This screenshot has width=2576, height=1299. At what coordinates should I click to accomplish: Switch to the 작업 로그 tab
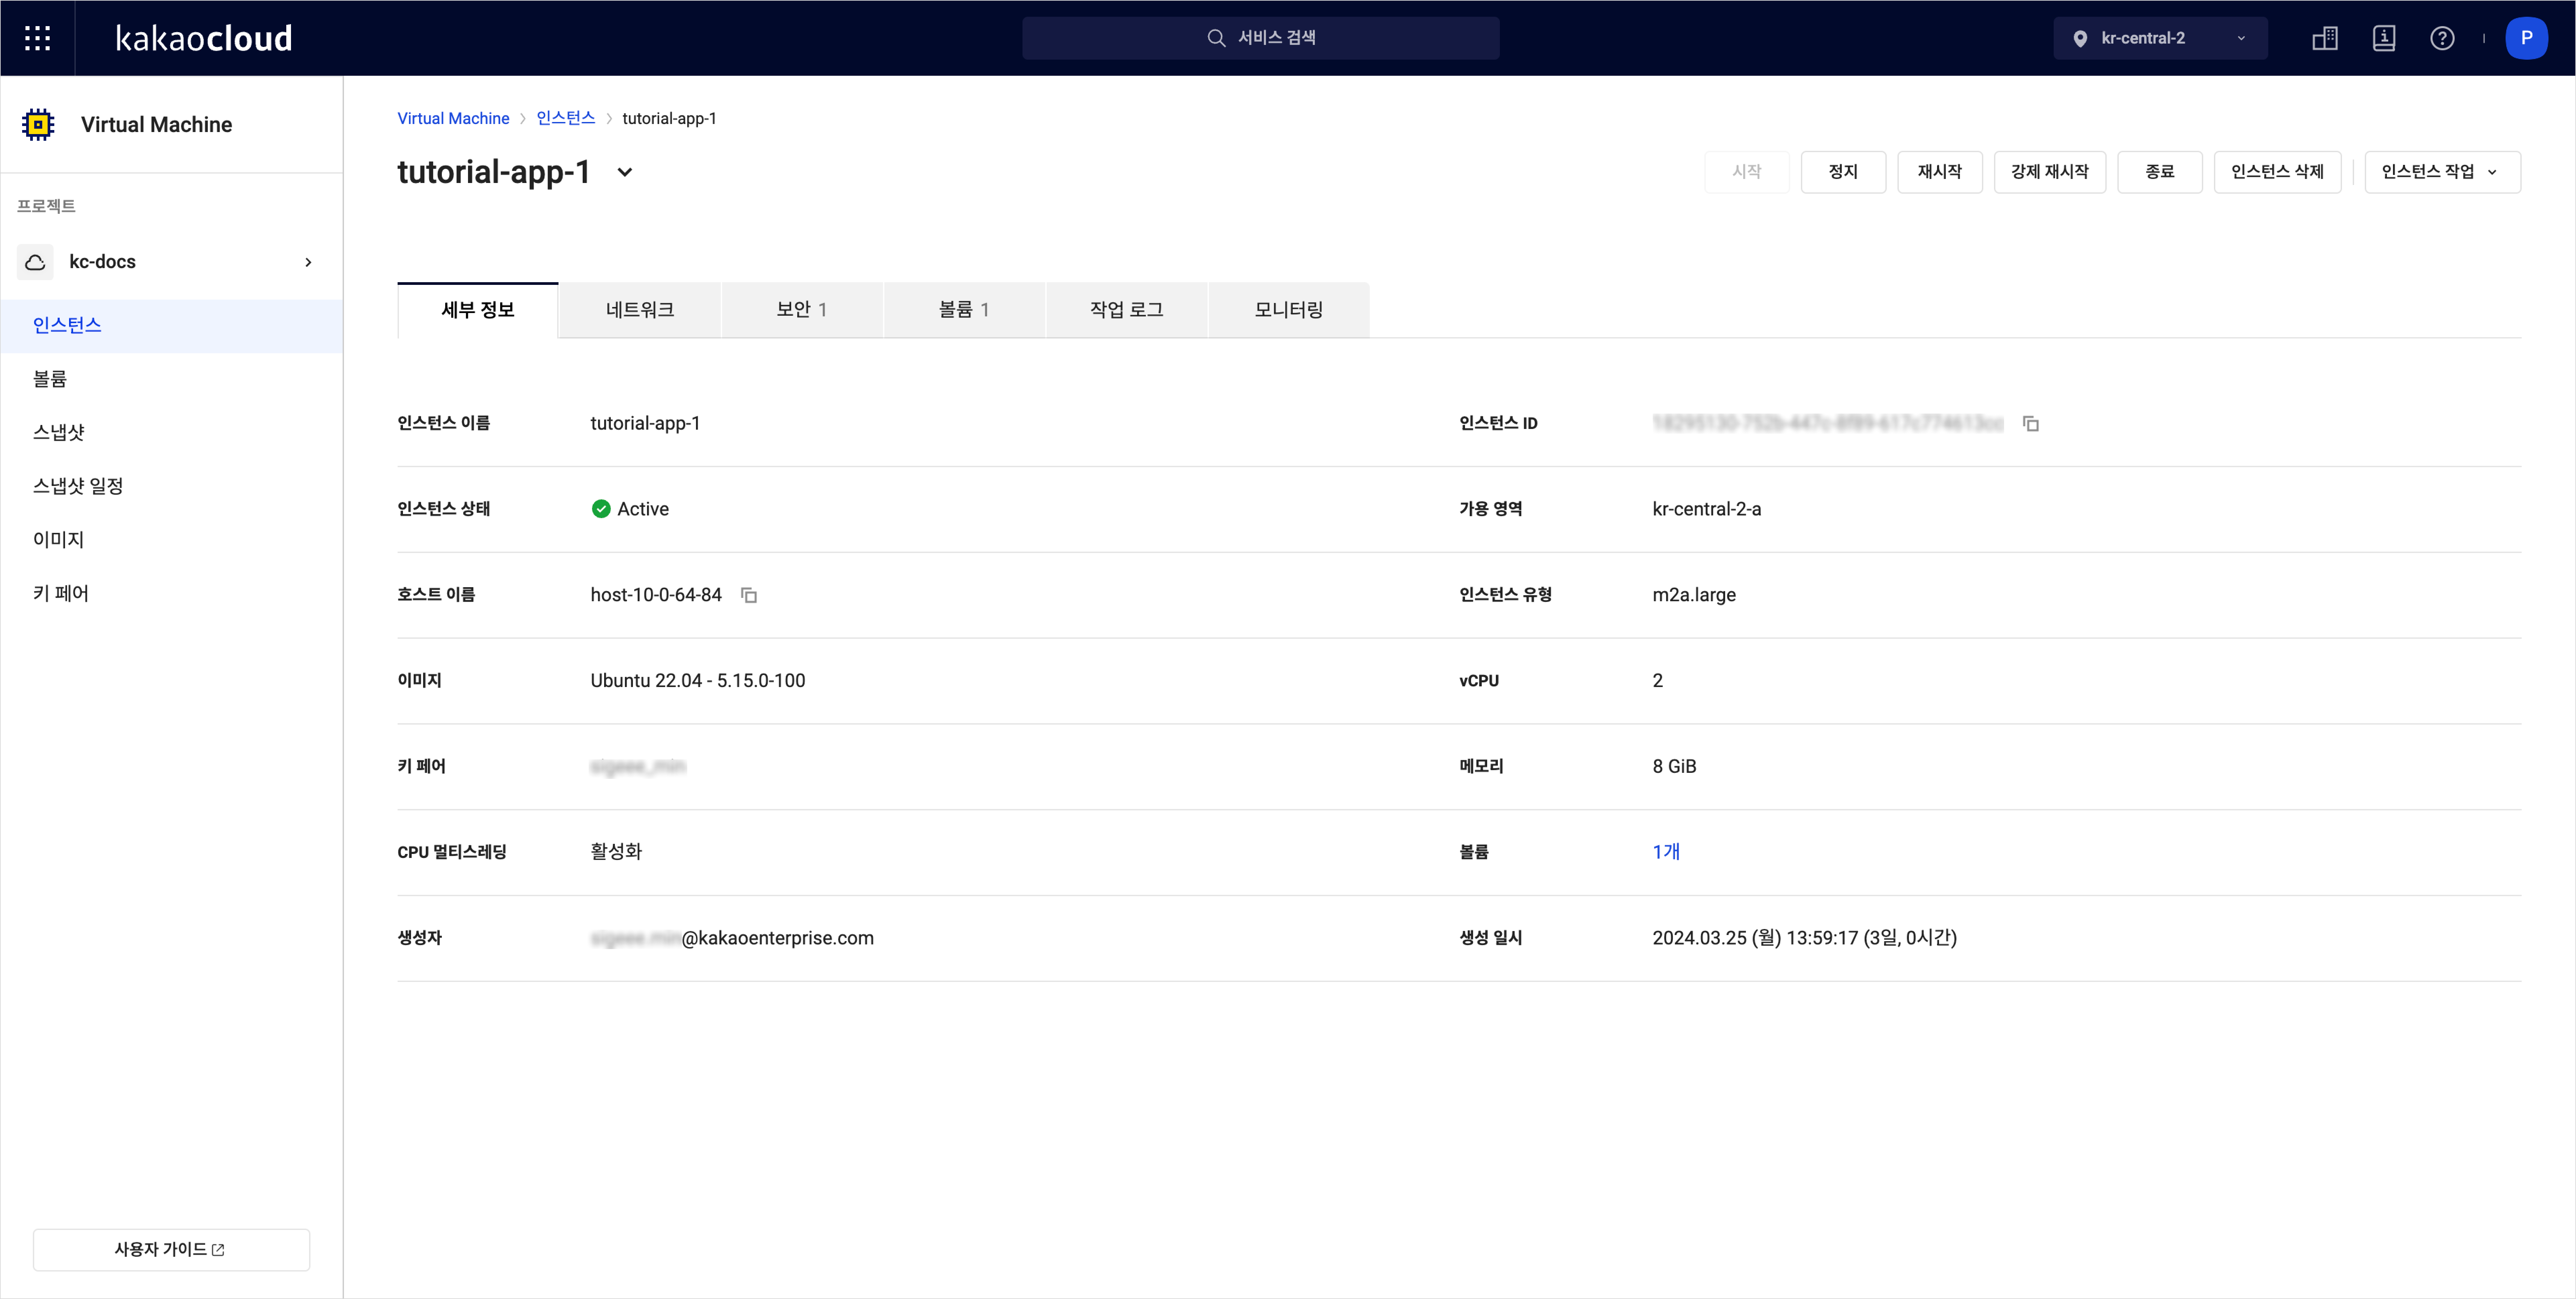(x=1127, y=310)
